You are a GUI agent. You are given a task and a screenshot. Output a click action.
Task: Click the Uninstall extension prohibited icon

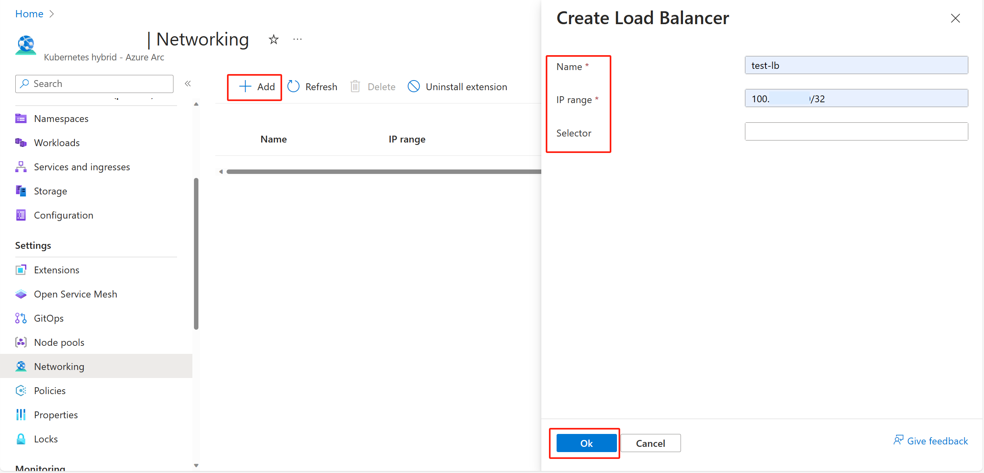tap(414, 87)
